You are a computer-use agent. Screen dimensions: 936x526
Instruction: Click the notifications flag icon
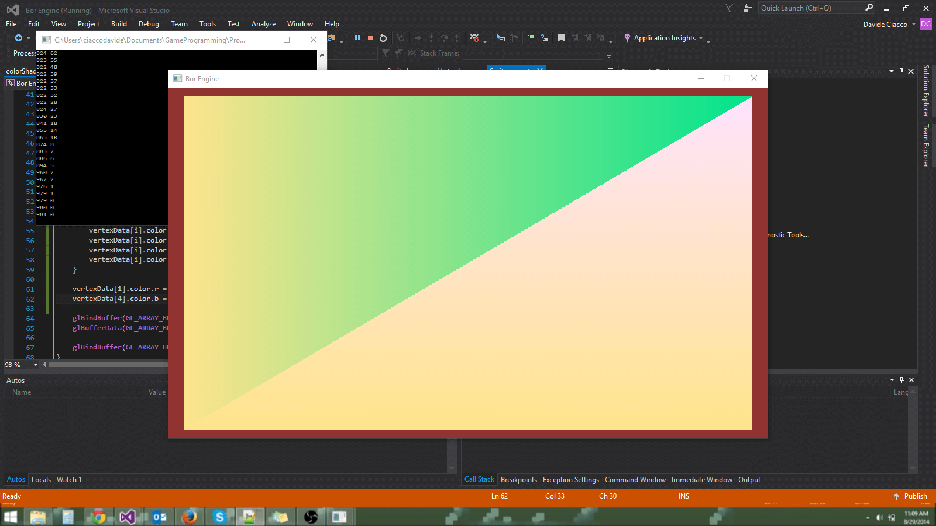(x=729, y=8)
